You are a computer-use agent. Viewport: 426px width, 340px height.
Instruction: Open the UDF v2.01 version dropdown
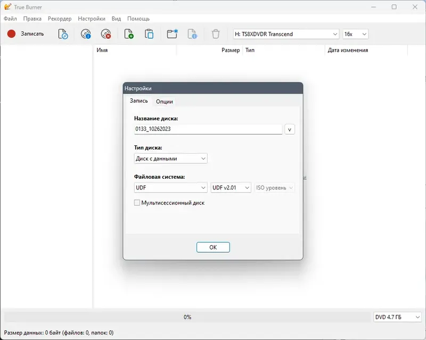(x=230, y=187)
